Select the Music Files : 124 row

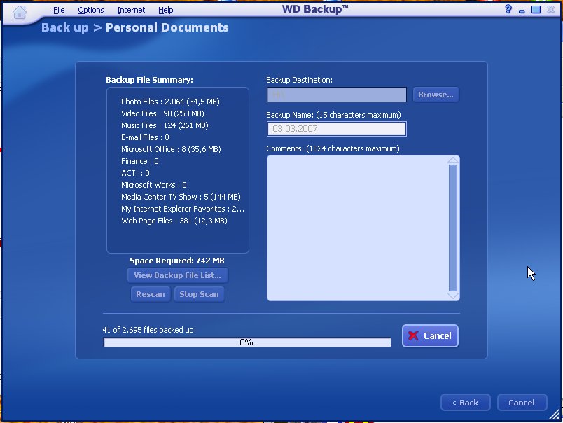pyautogui.click(x=165, y=125)
